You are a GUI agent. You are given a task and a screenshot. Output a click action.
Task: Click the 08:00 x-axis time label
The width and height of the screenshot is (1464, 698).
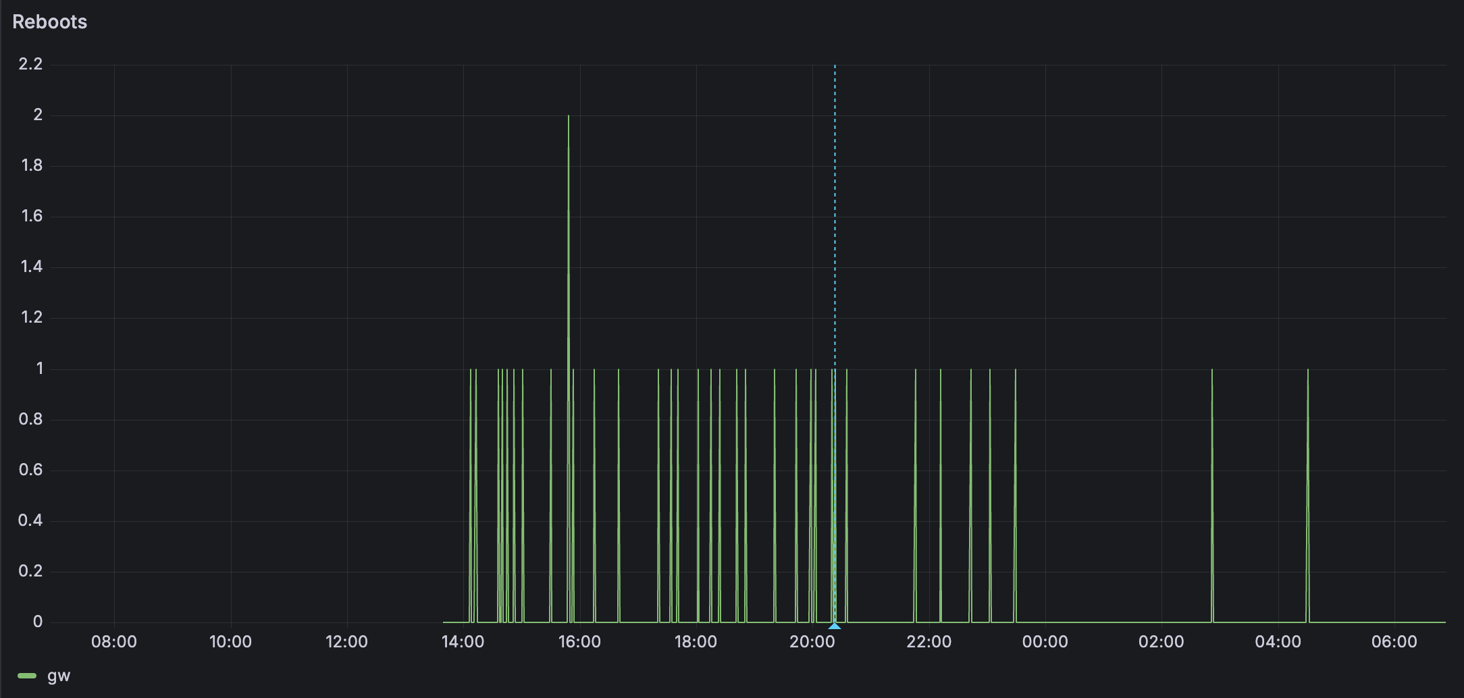114,642
